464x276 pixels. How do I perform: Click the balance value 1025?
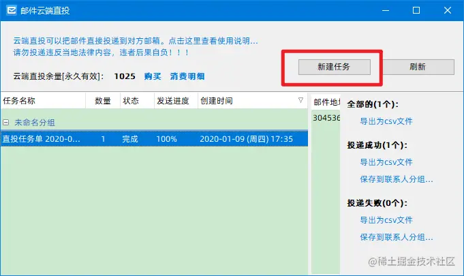click(x=125, y=76)
